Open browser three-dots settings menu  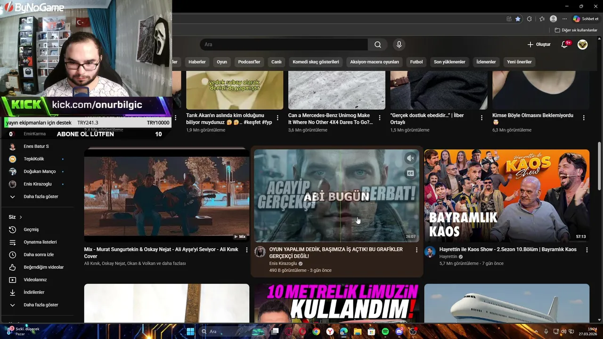click(564, 19)
